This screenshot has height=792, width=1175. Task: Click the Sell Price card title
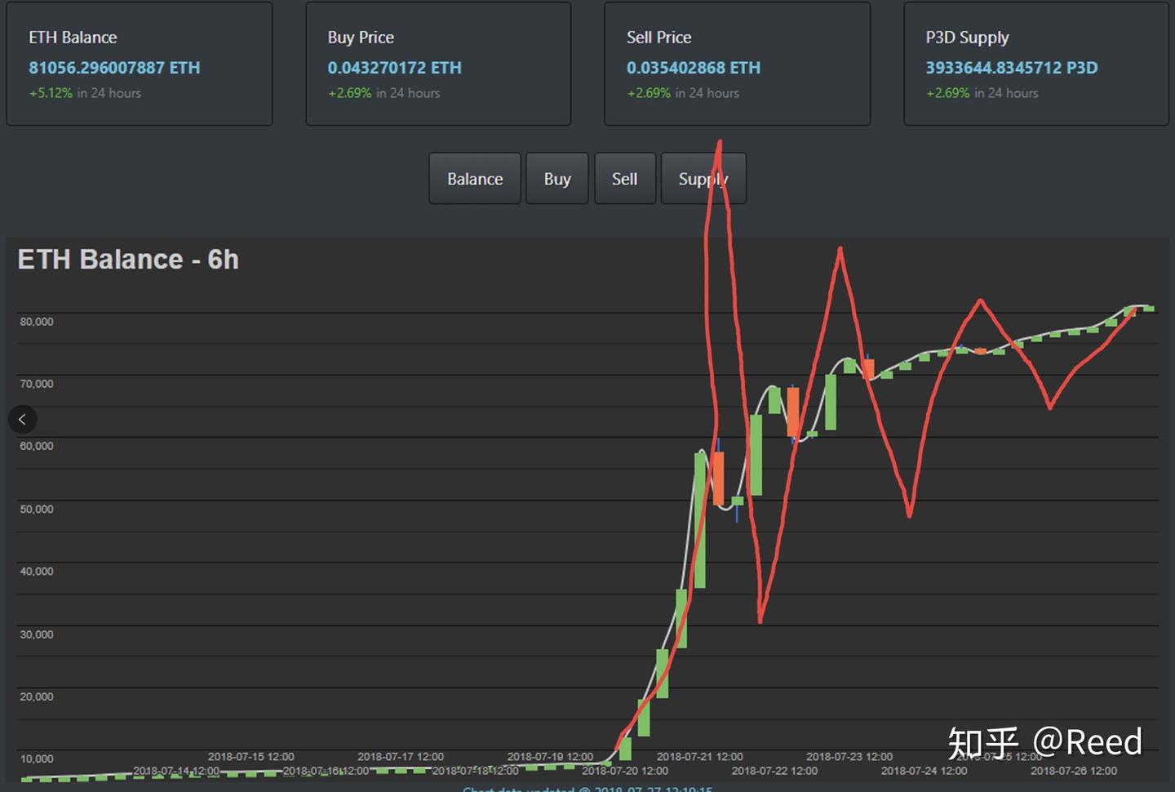click(658, 38)
